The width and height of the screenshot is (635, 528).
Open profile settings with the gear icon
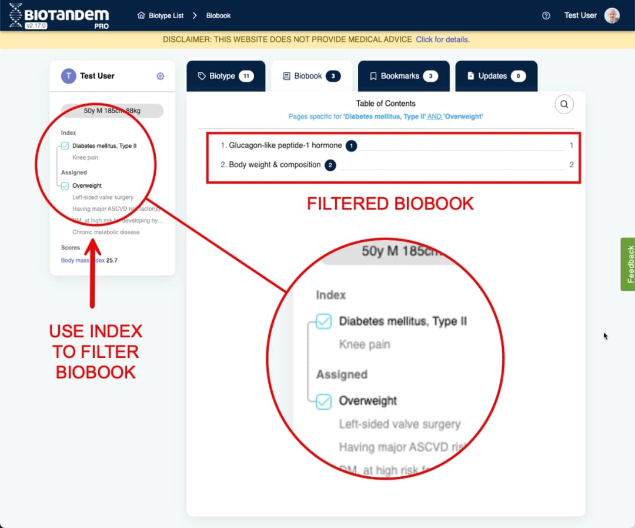pos(160,76)
